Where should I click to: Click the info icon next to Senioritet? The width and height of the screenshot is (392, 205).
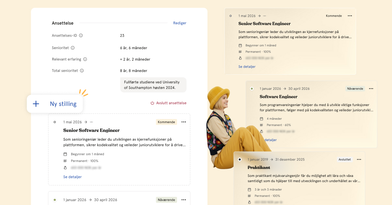click(73, 48)
